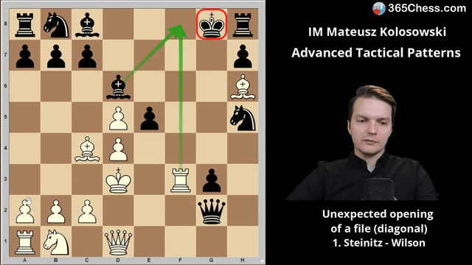Image resolution: width=472 pixels, height=265 pixels.
Task: Pick the black pawn on g3
Action: [212, 180]
